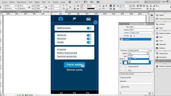Click the remove action minus icon
Screen dimensions: 171x96
point(134,36)
